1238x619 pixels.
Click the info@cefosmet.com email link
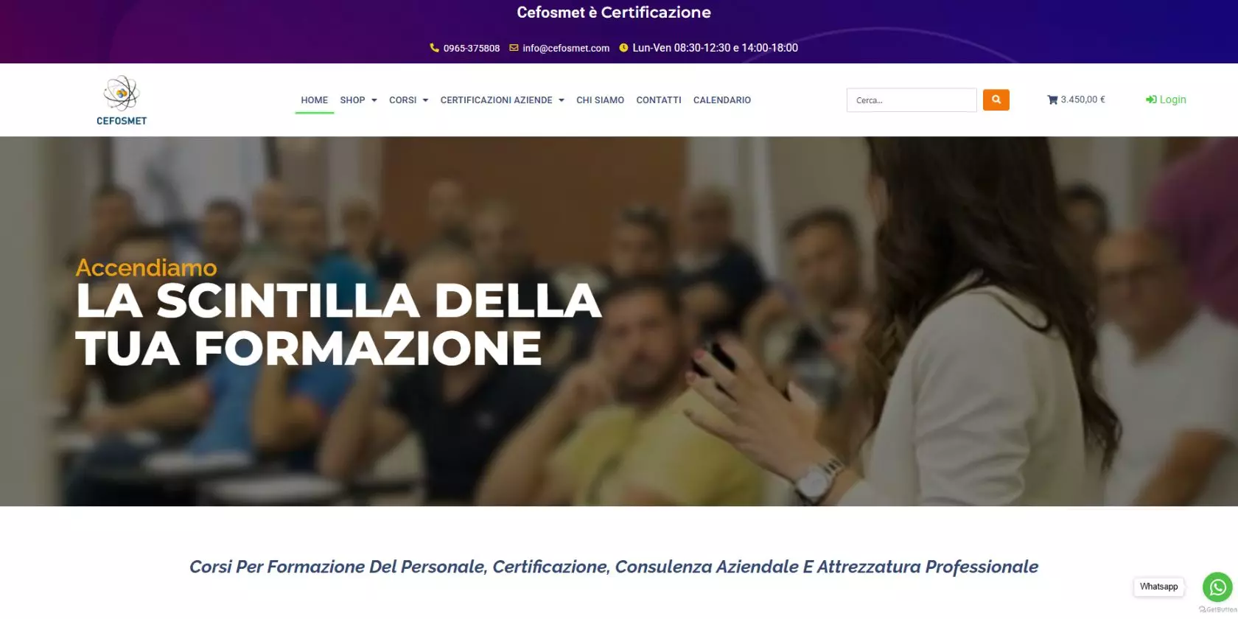pyautogui.click(x=566, y=48)
